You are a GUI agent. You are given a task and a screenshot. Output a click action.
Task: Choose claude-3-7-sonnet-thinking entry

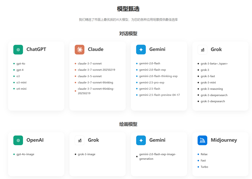click(x=96, y=82)
